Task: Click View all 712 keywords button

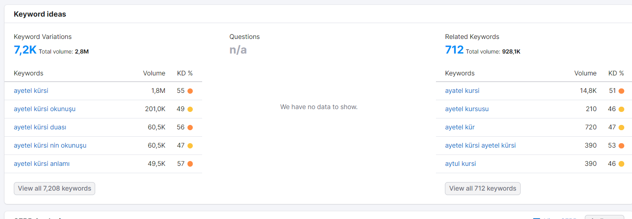Action: point(483,189)
